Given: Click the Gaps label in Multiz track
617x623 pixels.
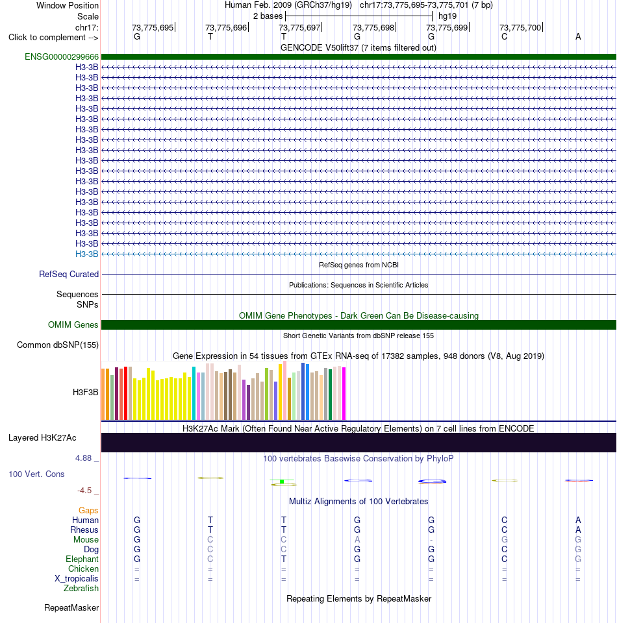Looking at the screenshot, I should pyautogui.click(x=88, y=510).
